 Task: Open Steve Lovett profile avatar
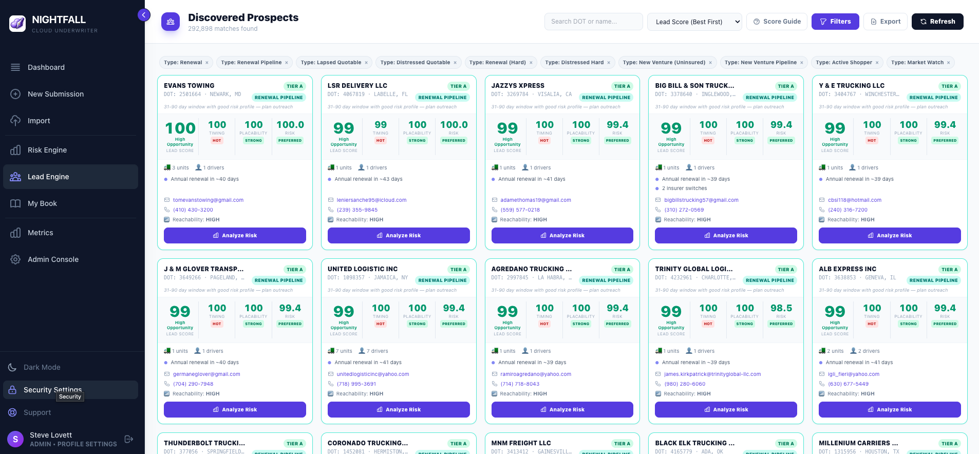[15, 439]
